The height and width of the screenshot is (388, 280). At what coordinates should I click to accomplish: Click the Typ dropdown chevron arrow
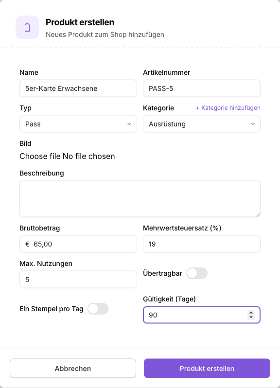tap(129, 124)
